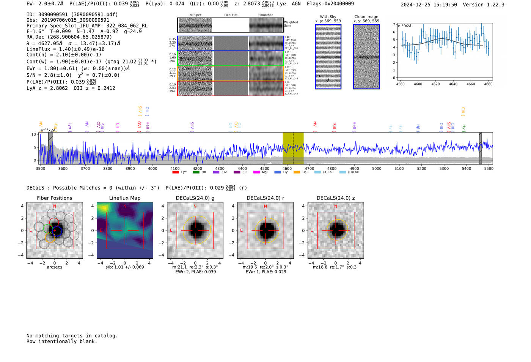Click the 'Row intentionally blank.' text
Image resolution: width=531 pixels, height=362 pixels.
tap(62, 341)
